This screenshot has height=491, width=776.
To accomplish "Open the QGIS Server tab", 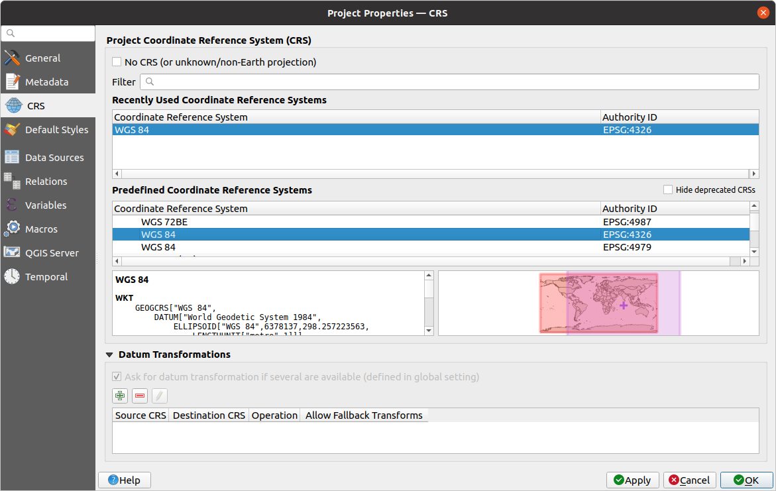I will [x=52, y=253].
